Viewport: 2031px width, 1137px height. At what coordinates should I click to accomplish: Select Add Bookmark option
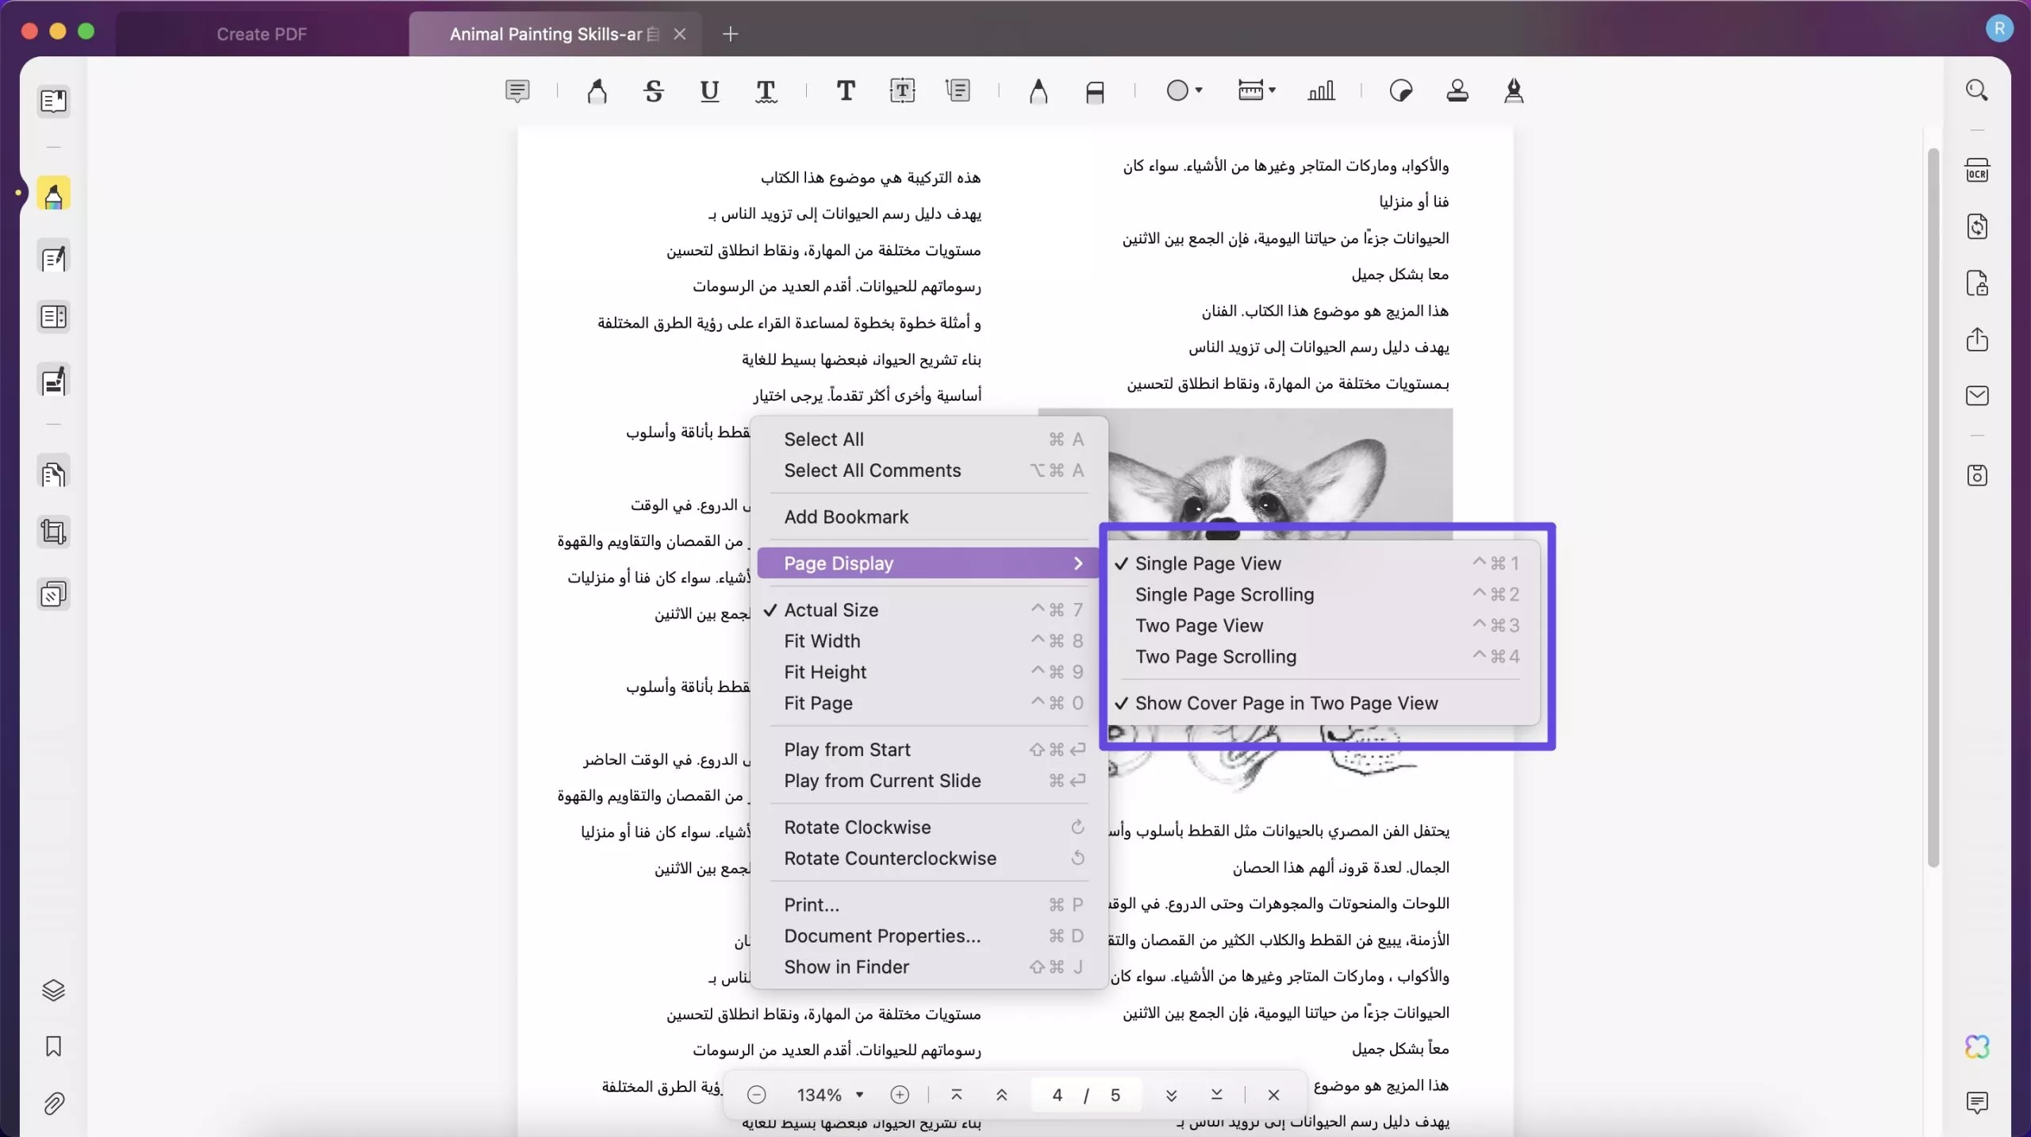(847, 517)
